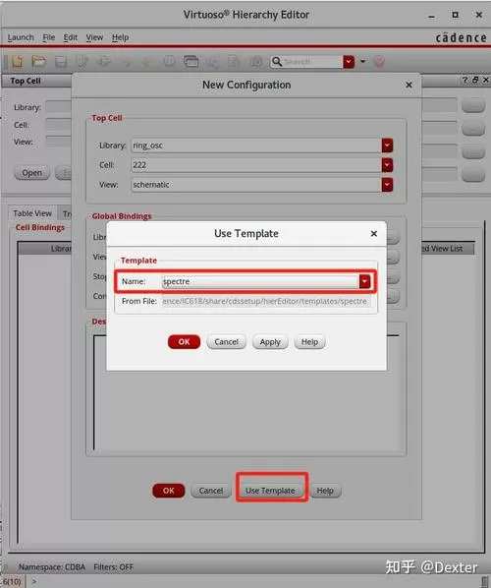This screenshot has width=491, height=588.
Task: Open the Cell dropdown showing 222
Action: point(387,165)
